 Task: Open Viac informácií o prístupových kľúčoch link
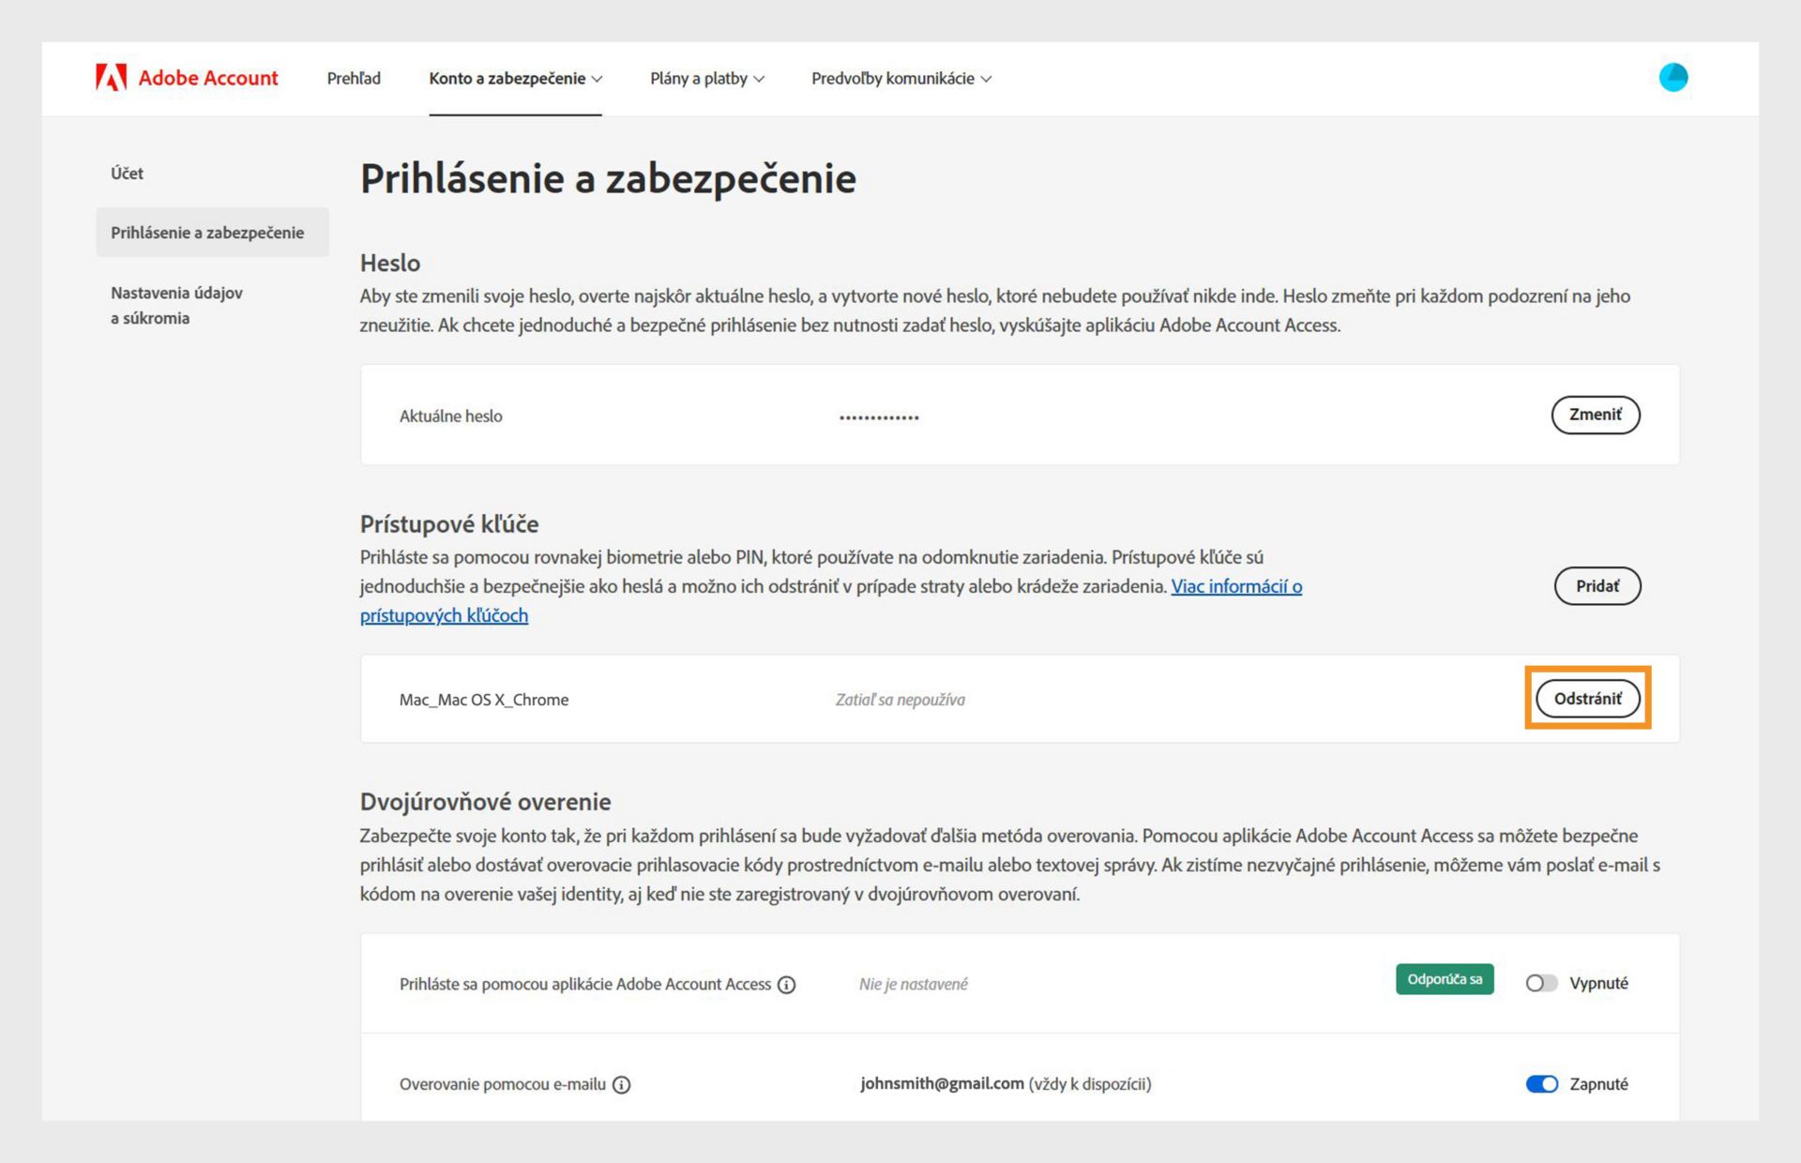1235,587
